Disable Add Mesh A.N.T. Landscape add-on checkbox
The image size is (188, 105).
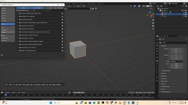[20, 16]
